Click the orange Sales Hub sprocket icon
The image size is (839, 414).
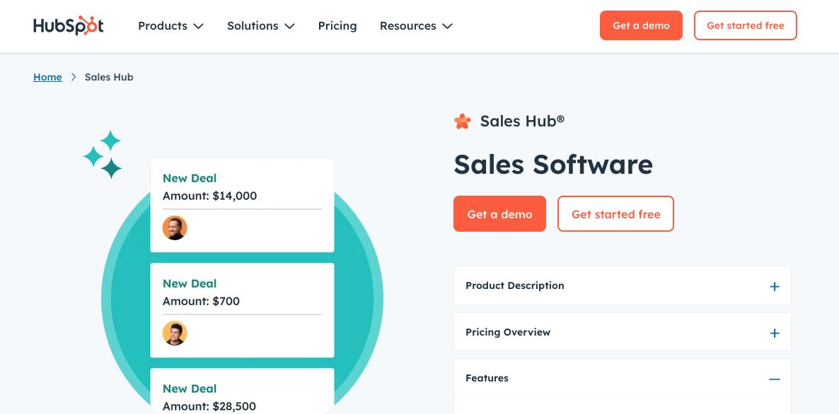pyautogui.click(x=462, y=121)
